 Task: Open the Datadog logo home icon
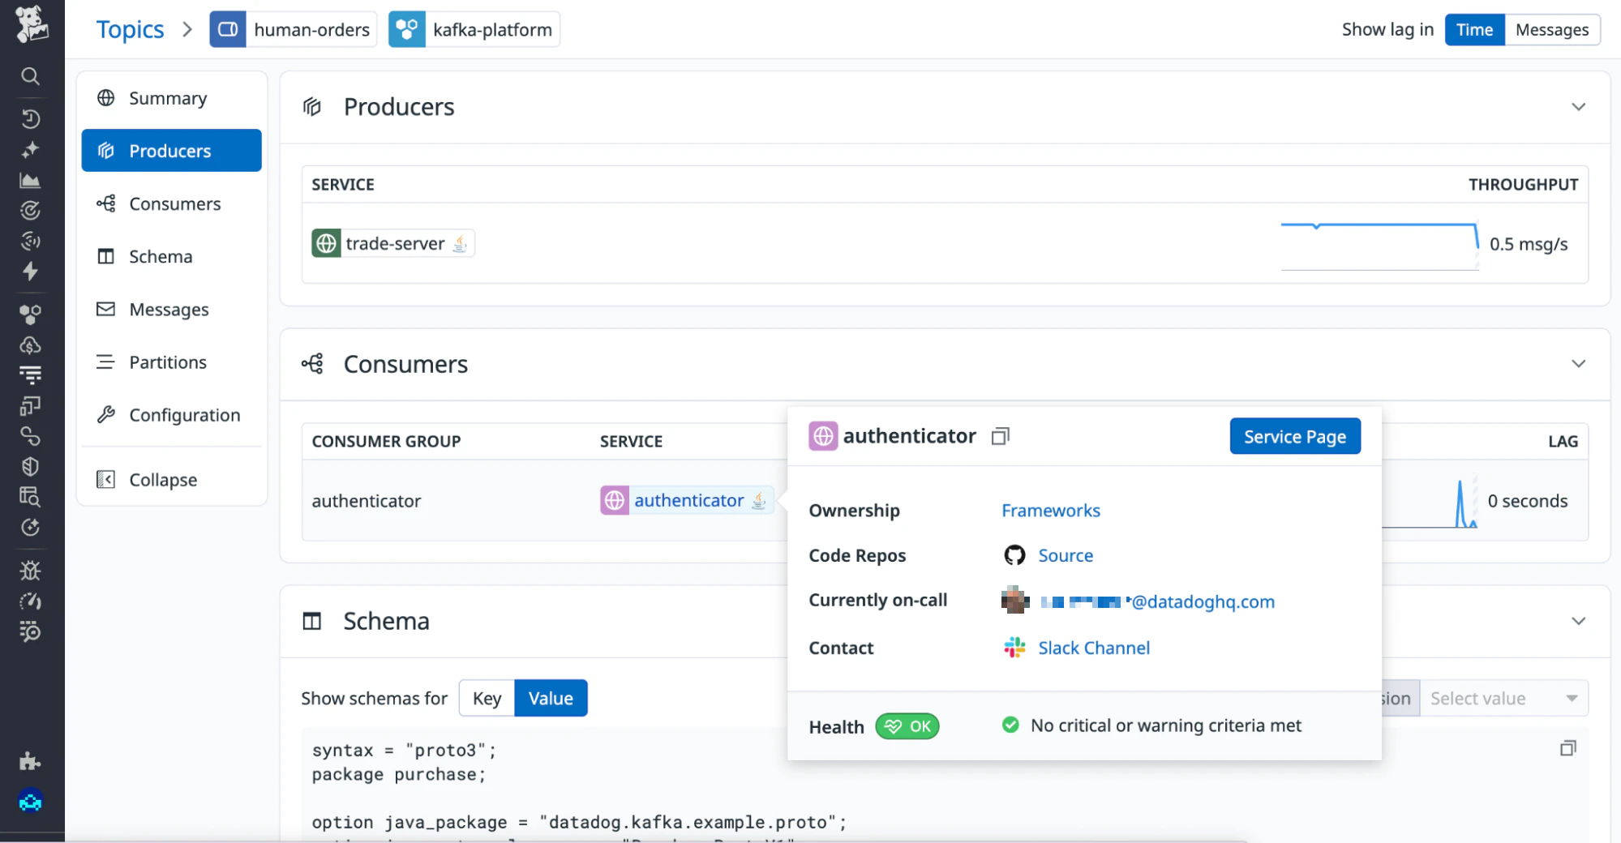tap(32, 24)
